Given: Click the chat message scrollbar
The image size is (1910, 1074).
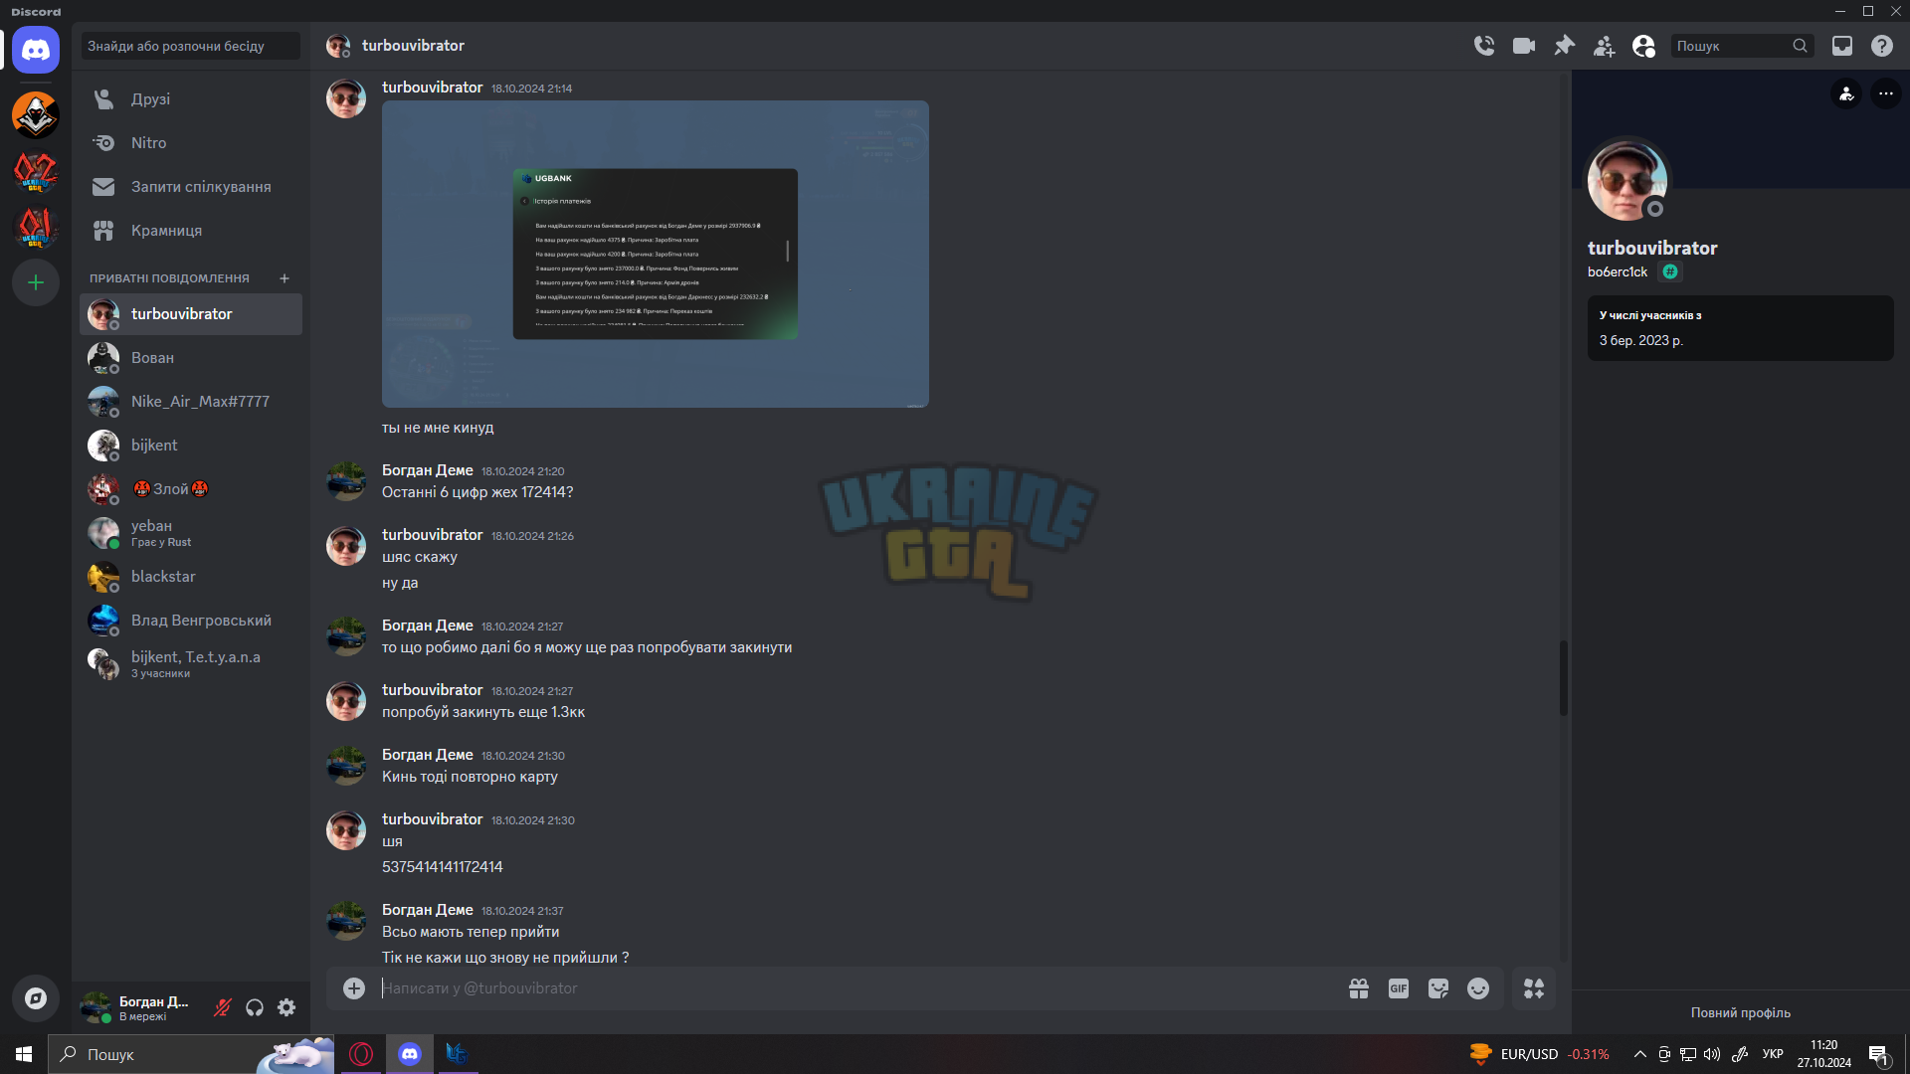Looking at the screenshot, I should tap(1563, 678).
